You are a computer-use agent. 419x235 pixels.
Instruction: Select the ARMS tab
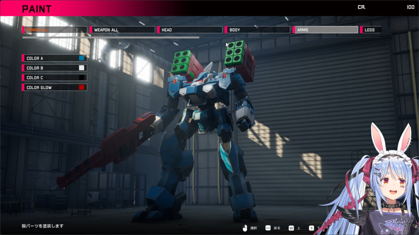tap(325, 30)
